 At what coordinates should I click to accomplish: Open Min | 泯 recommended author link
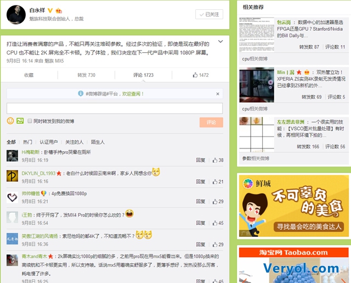(x=286, y=72)
